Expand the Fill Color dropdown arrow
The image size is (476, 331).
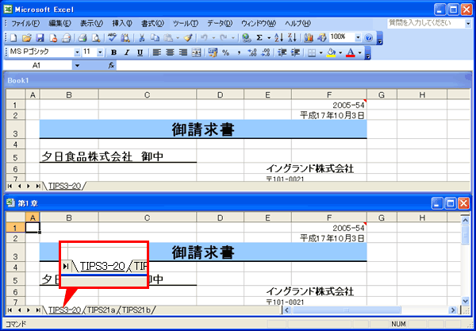click(340, 52)
